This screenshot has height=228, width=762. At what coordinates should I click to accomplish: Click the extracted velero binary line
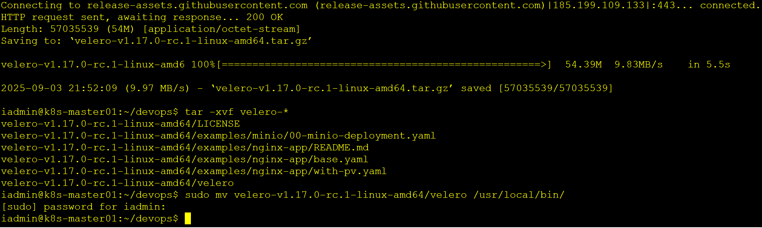pos(117,183)
